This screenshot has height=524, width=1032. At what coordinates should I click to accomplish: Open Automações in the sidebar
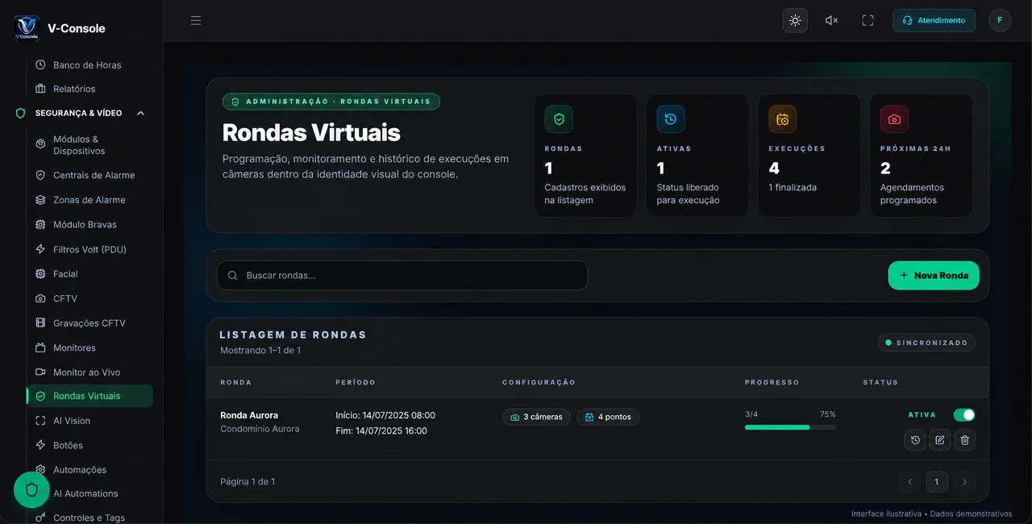click(x=80, y=469)
